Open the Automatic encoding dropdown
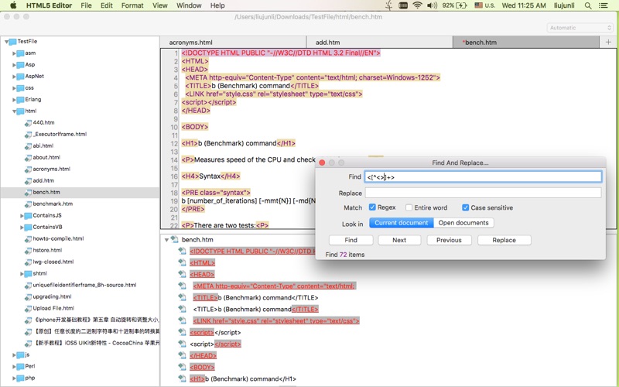 tap(580, 28)
